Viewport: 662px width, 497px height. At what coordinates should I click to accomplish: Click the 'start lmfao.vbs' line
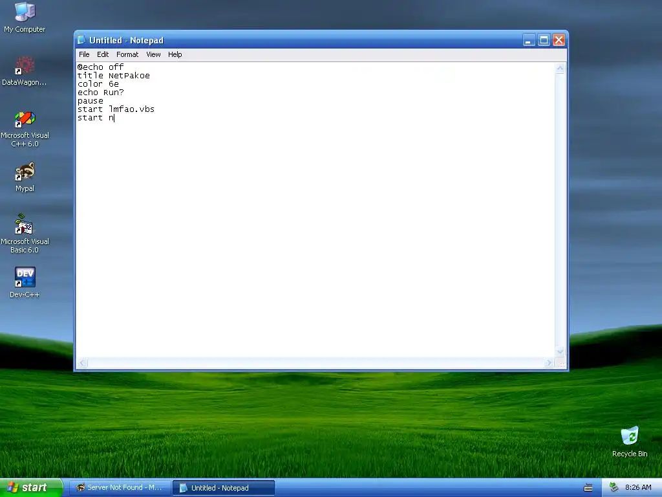point(116,109)
